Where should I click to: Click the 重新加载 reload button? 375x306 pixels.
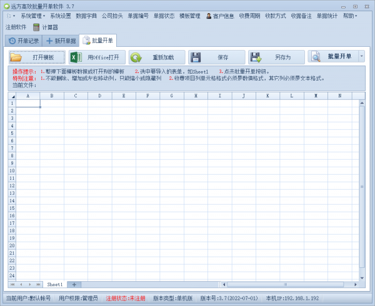pyautogui.click(x=157, y=57)
